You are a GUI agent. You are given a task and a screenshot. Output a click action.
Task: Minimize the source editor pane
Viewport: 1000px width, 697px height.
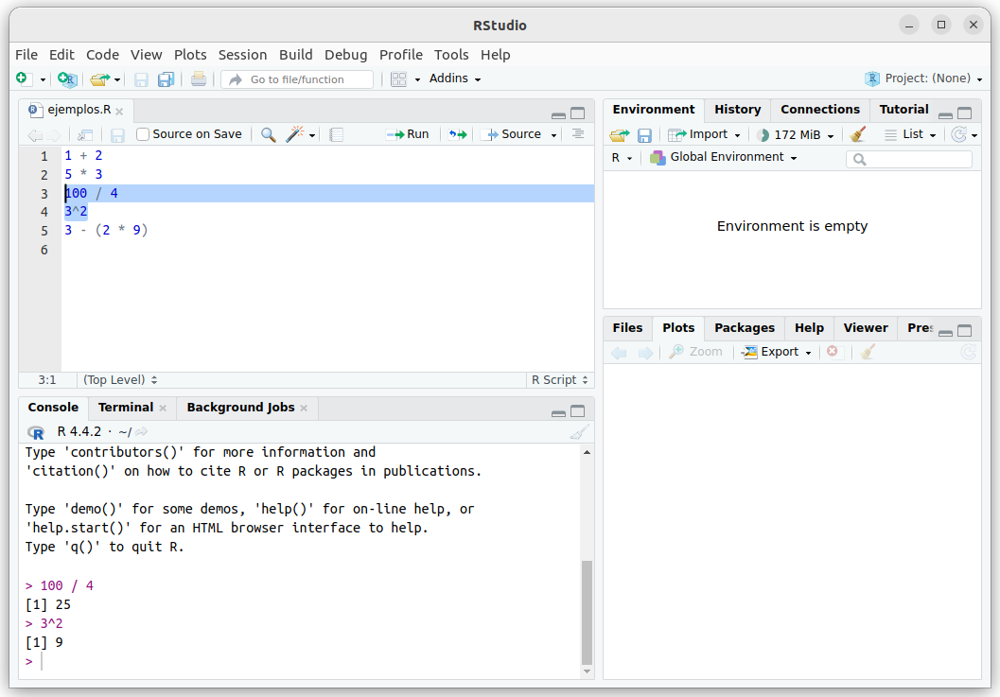559,114
